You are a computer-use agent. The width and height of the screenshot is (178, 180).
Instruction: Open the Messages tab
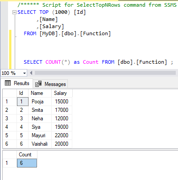(50, 84)
